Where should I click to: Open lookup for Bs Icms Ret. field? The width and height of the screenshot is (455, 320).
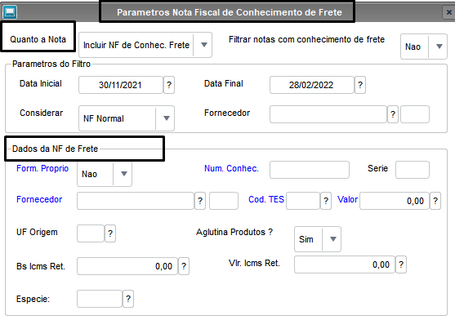click(184, 266)
